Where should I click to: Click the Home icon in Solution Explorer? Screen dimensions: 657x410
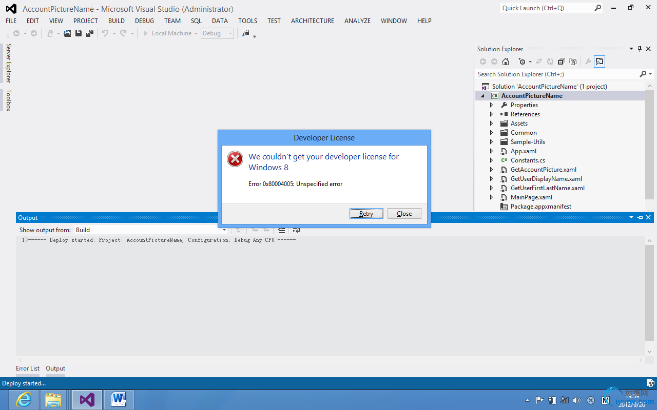pos(506,61)
